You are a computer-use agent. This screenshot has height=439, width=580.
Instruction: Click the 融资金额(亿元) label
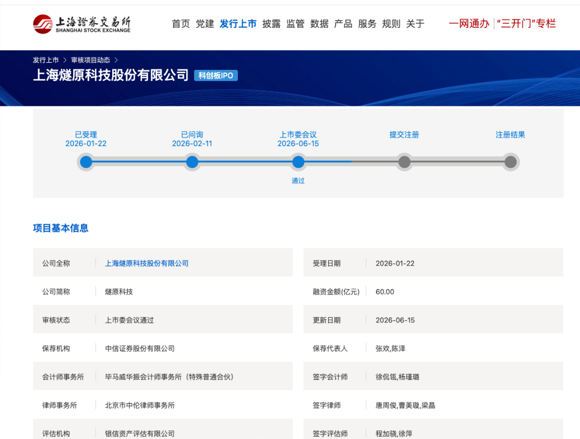[336, 292]
